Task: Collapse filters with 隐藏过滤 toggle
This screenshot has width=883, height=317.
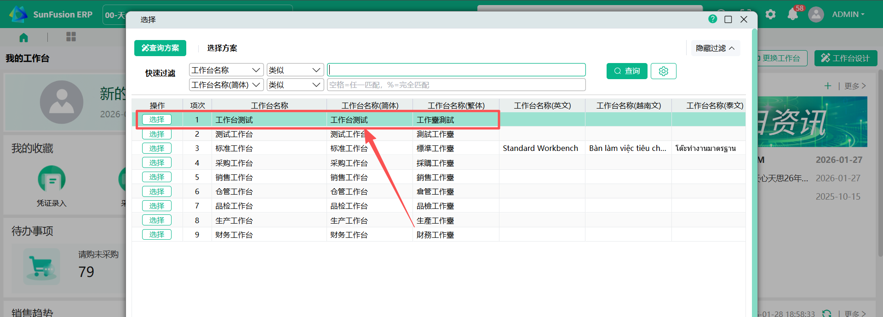Action: (715, 48)
